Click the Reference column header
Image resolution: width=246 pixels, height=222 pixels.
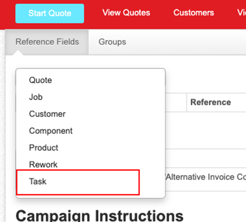click(x=211, y=102)
